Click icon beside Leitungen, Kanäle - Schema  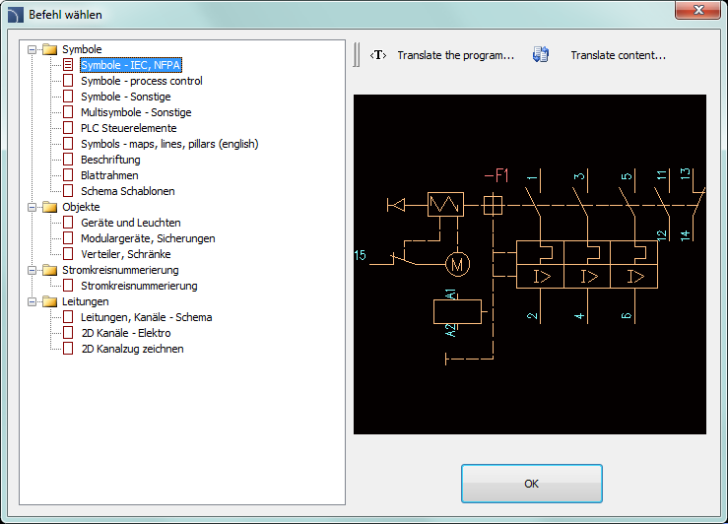pos(68,317)
